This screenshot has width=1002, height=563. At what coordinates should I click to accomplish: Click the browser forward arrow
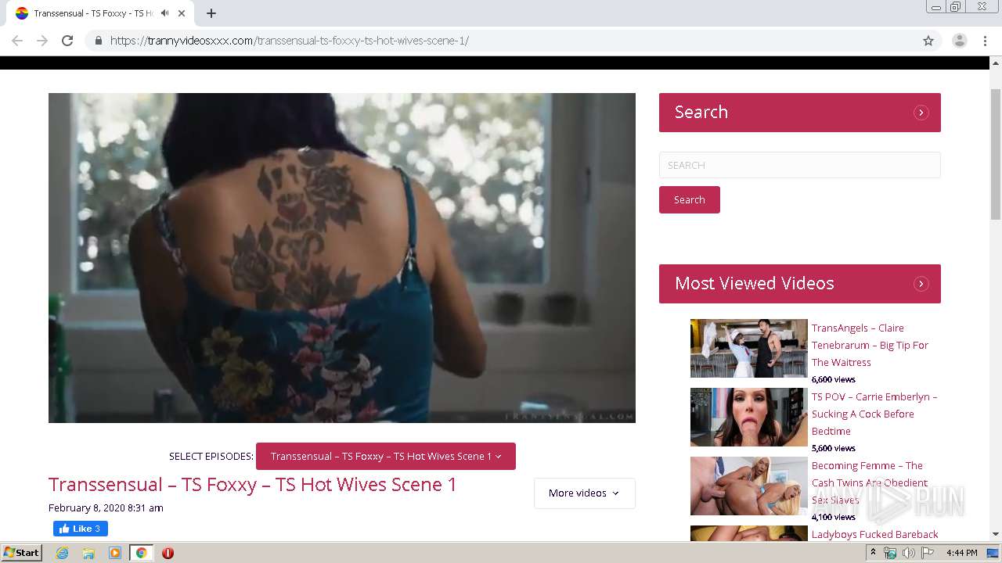coord(42,41)
